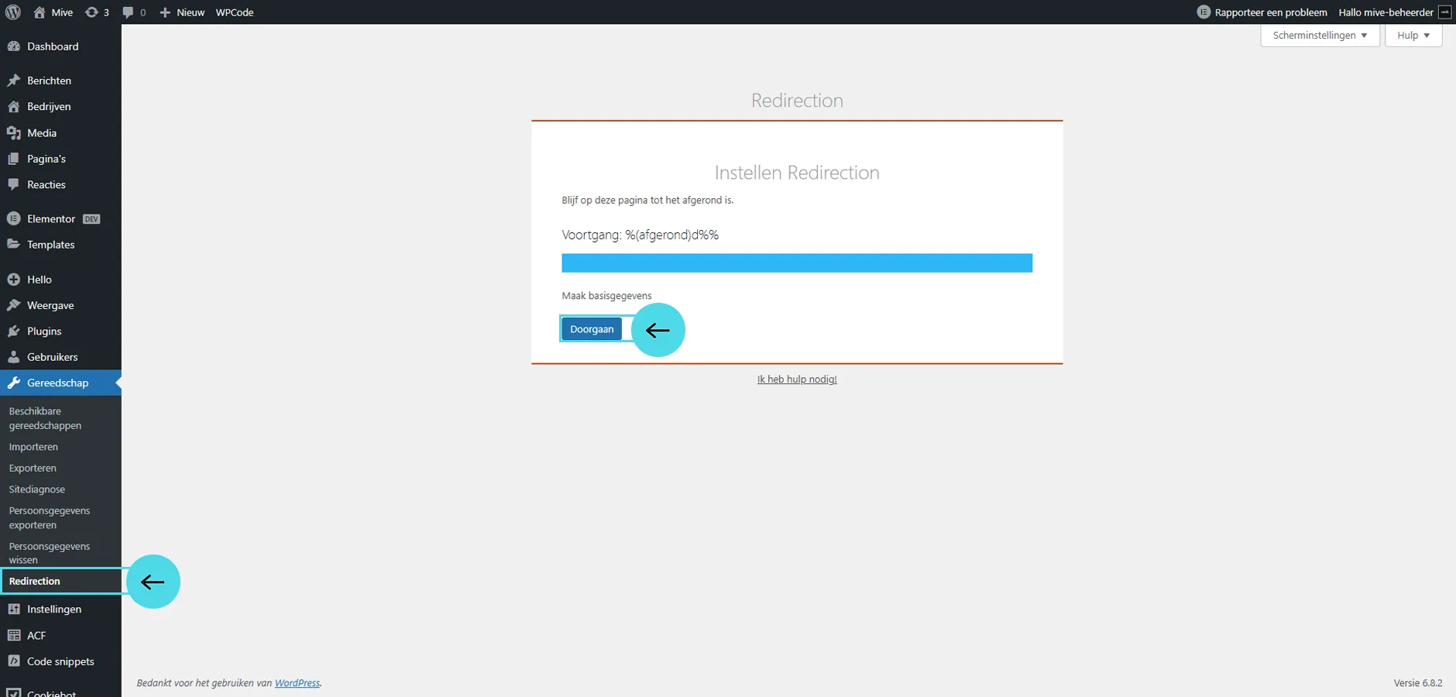The width and height of the screenshot is (1456, 697).
Task: Open Berichten via pin icon
Action: tap(13, 81)
